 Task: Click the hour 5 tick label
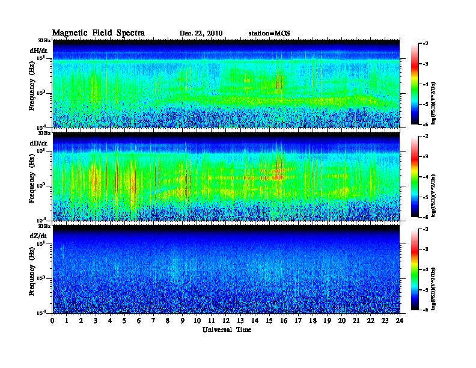coord(124,320)
